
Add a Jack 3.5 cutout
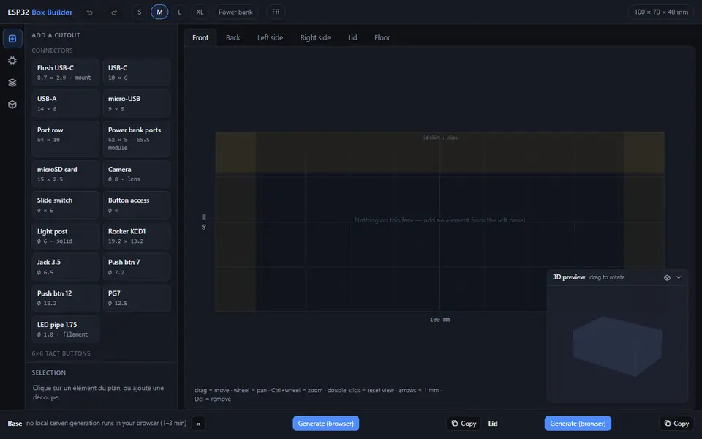click(65, 267)
